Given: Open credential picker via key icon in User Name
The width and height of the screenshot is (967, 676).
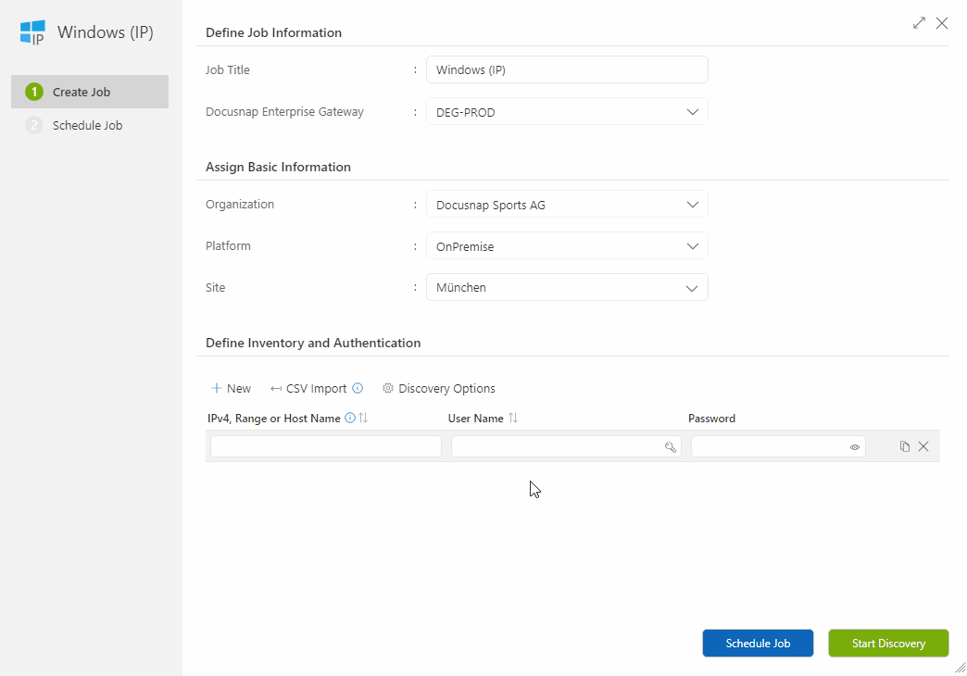Looking at the screenshot, I should coord(671,446).
